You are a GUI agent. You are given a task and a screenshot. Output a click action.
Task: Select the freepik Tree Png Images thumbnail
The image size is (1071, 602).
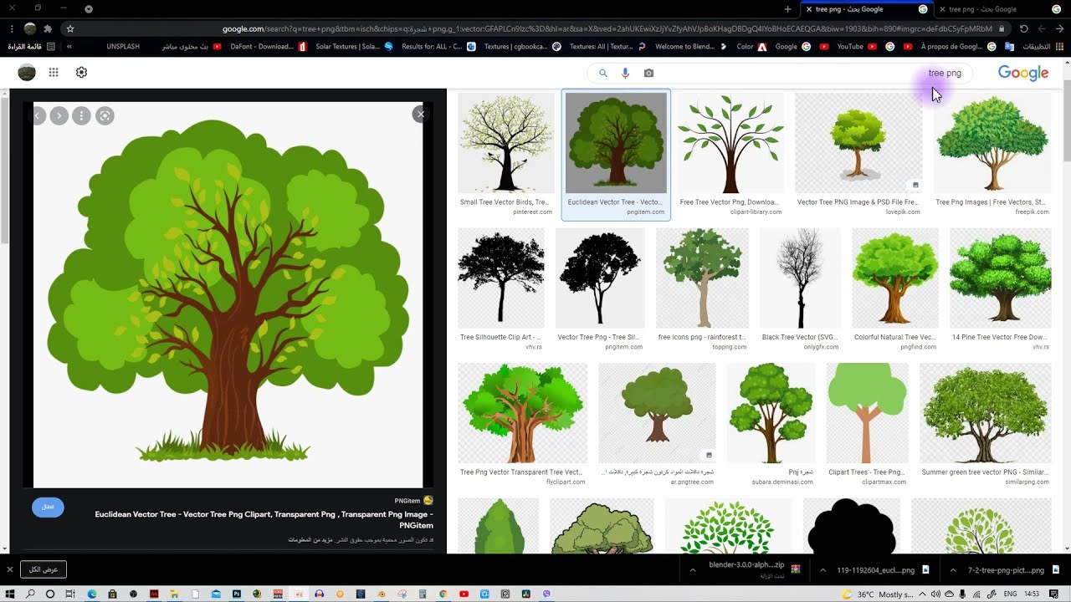click(x=992, y=143)
